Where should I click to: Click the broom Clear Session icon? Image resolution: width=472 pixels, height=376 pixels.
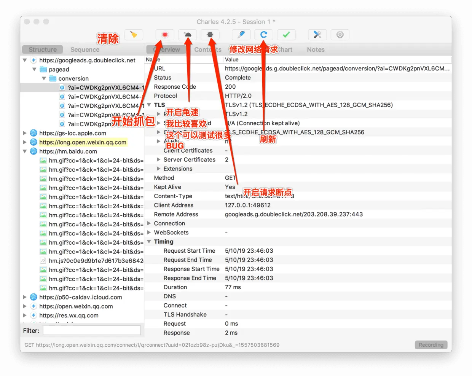(134, 35)
